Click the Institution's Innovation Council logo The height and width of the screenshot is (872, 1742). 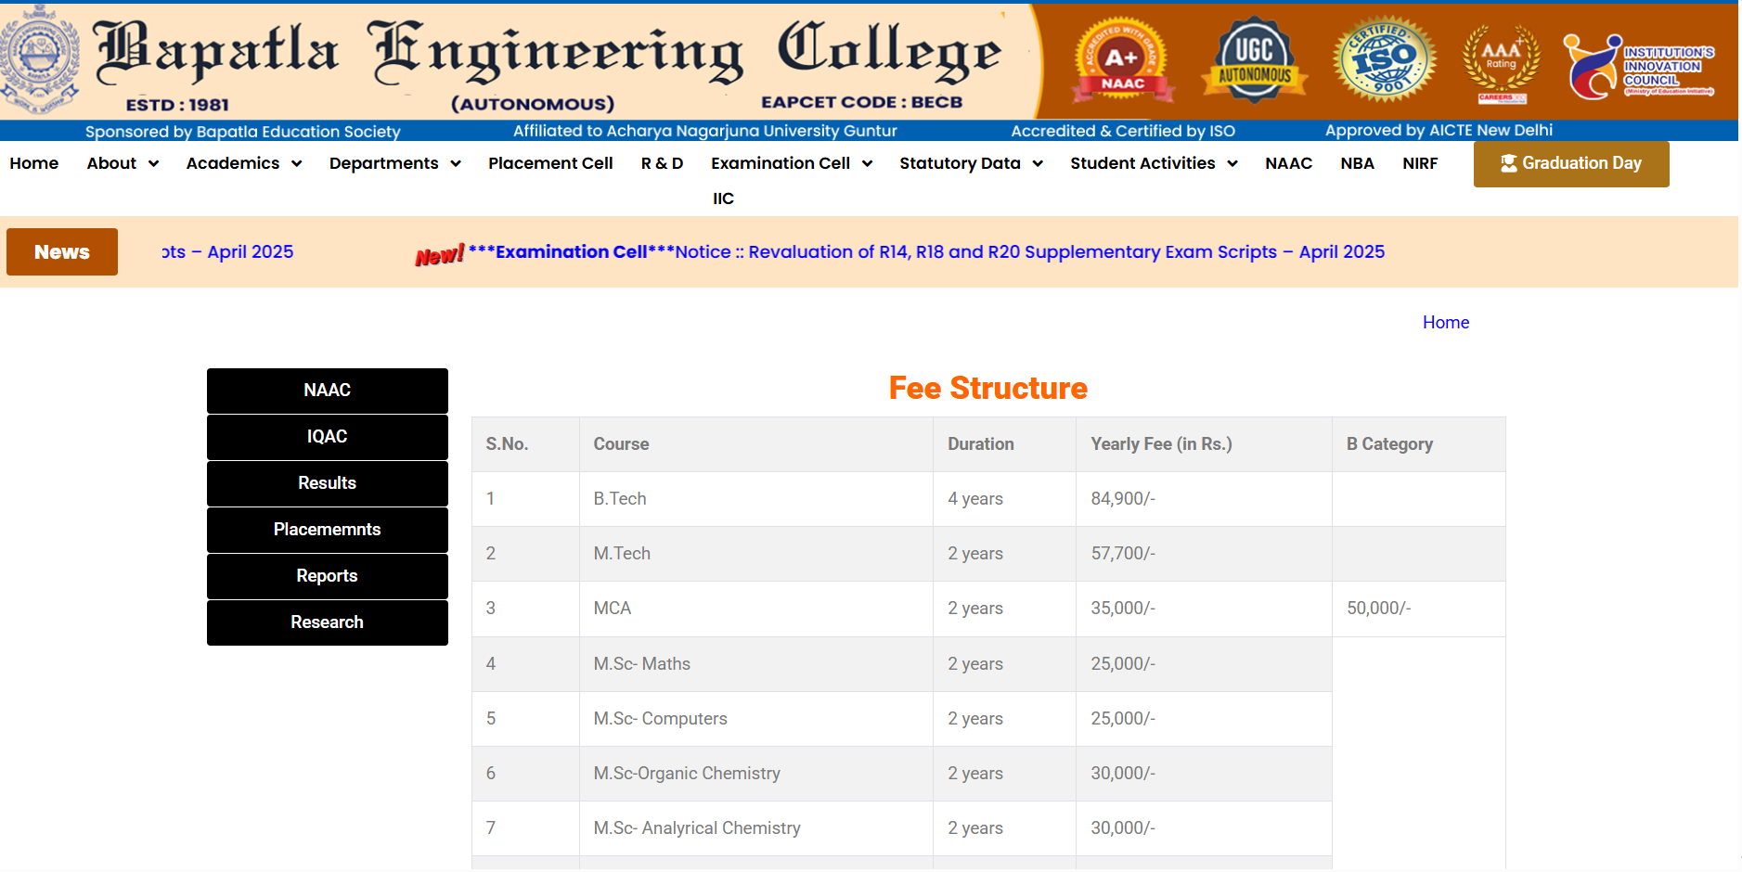click(x=1638, y=66)
